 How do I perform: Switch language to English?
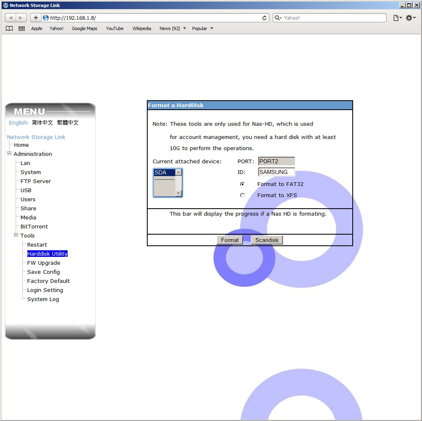(18, 122)
